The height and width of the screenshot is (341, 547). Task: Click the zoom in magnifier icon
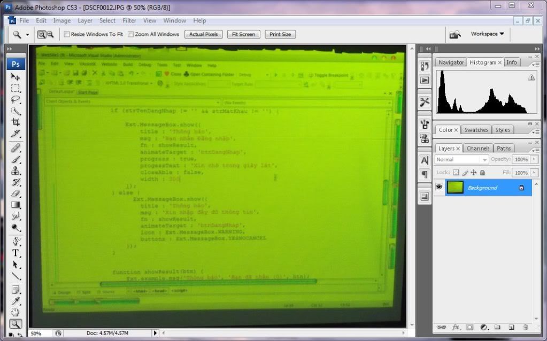click(x=41, y=34)
